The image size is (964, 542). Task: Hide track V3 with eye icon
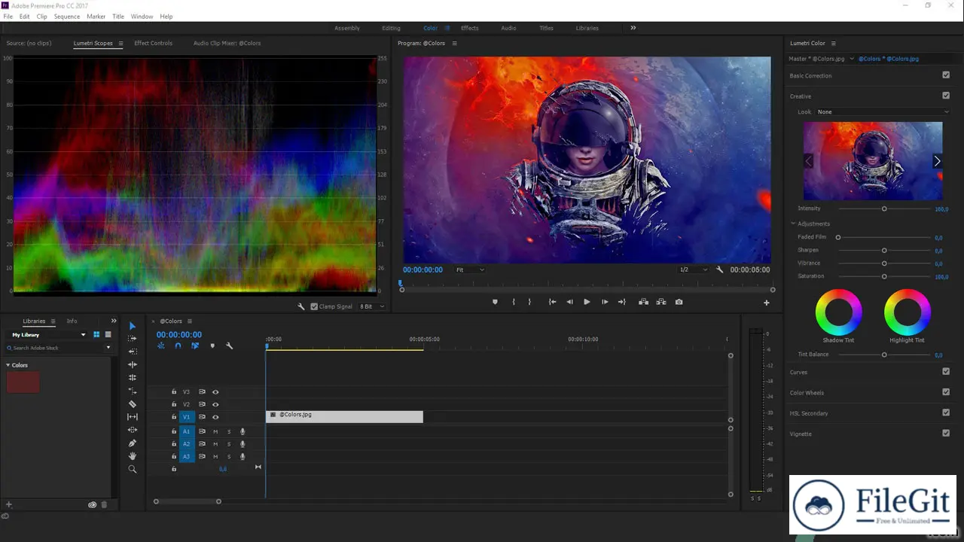215,392
